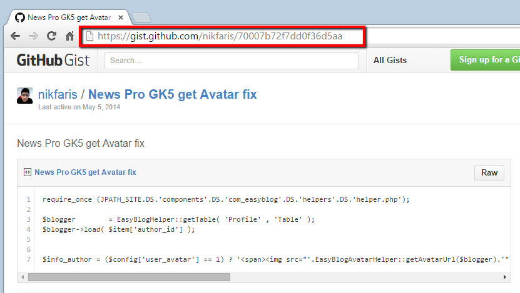Reload the page with the refresh icon

(51, 36)
